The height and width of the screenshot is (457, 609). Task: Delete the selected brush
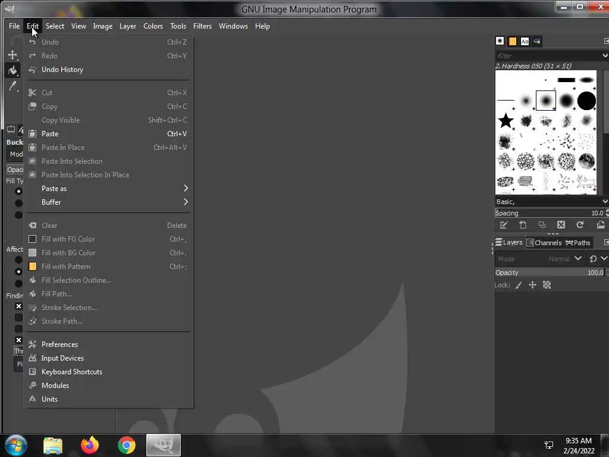click(x=561, y=224)
